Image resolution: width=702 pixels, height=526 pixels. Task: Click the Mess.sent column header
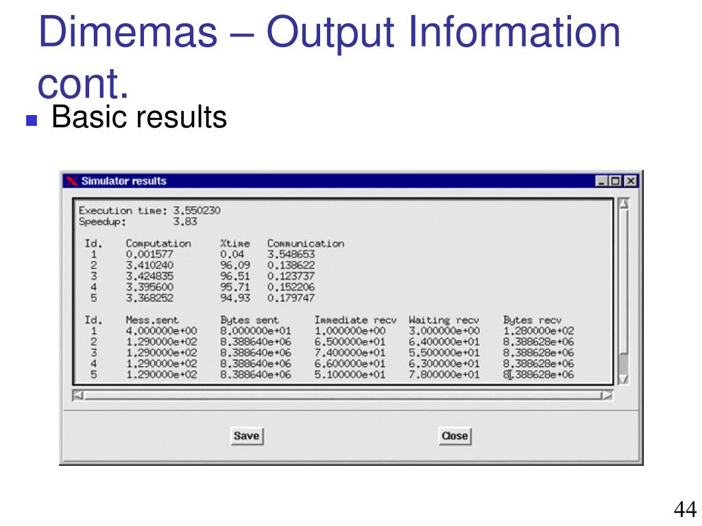coord(152,321)
